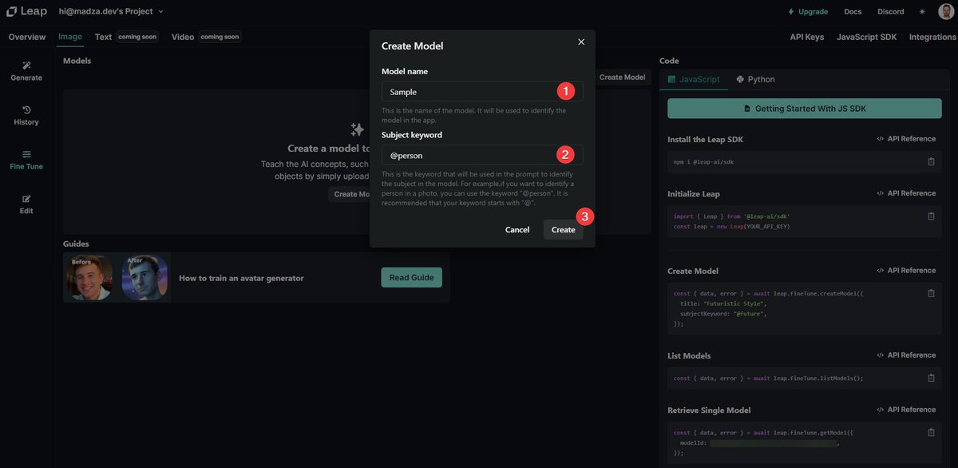This screenshot has width=958, height=468.
Task: Open the hi@madza.dev's Project dropdown
Action: coord(111,11)
